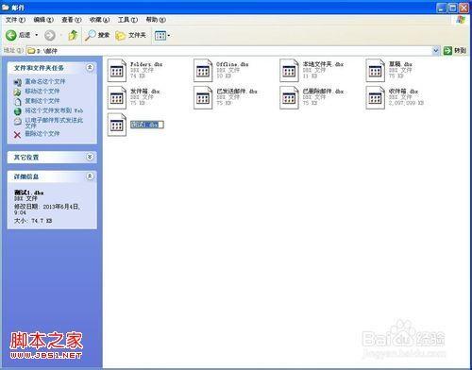Click the green Go (转到) button
This screenshot has width=472, height=370.
pyautogui.click(x=455, y=50)
